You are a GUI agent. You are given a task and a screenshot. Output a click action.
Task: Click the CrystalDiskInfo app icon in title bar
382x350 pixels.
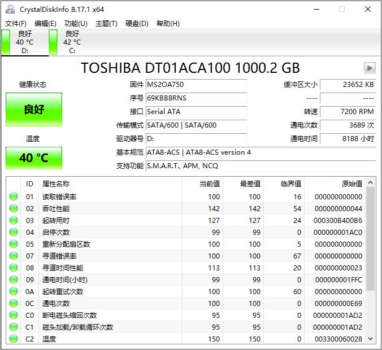10,9
